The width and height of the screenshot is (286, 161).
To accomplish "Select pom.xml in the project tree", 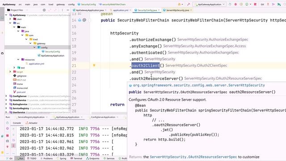I will 21,92.
